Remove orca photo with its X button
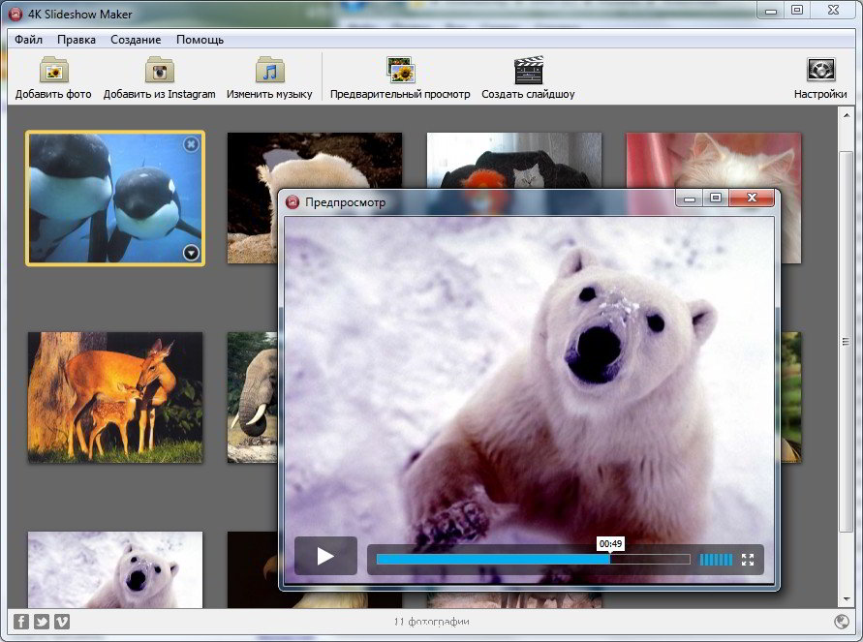 tap(191, 144)
